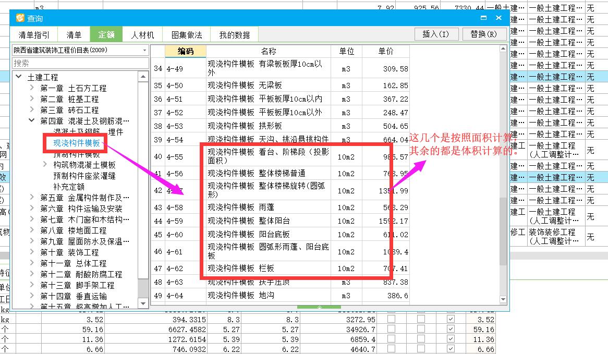
Task: Select 预制构件座浆灌缝 tree item
Action: 84,176
